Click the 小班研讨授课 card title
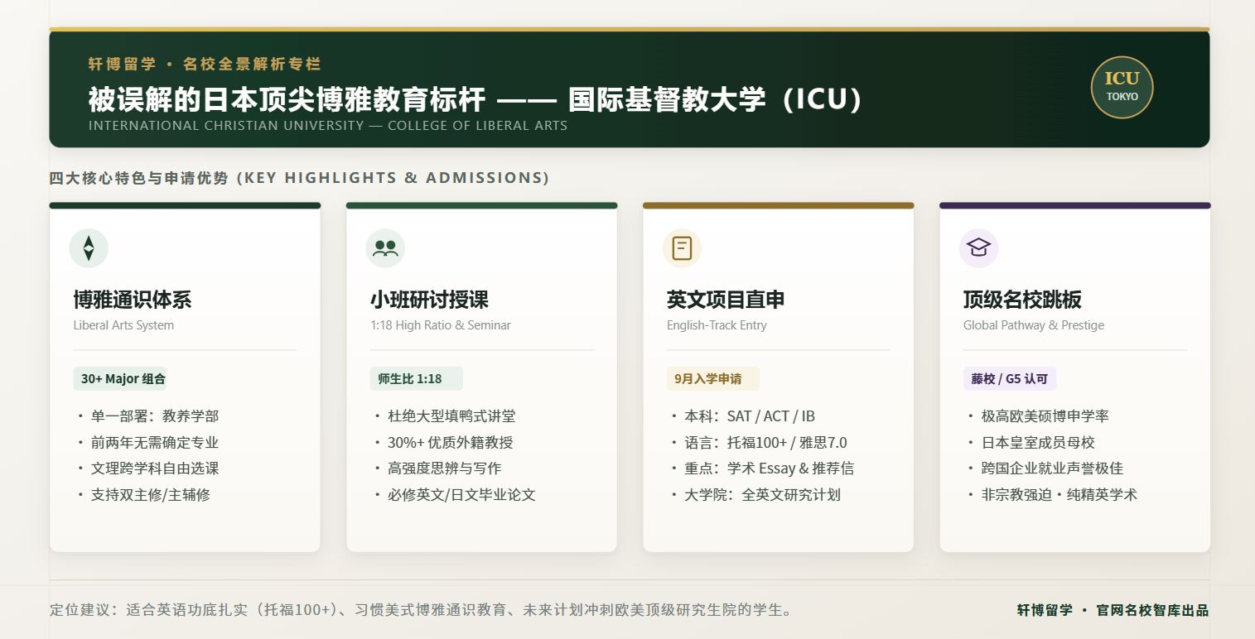Viewport: 1255px width, 639px height. pyautogui.click(x=429, y=300)
